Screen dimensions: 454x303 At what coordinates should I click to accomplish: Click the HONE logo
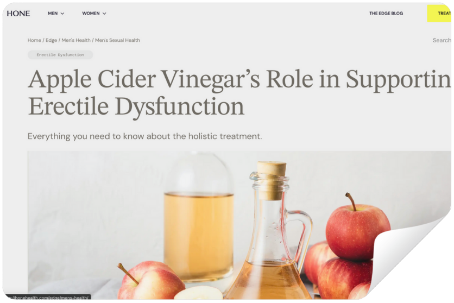coord(18,14)
